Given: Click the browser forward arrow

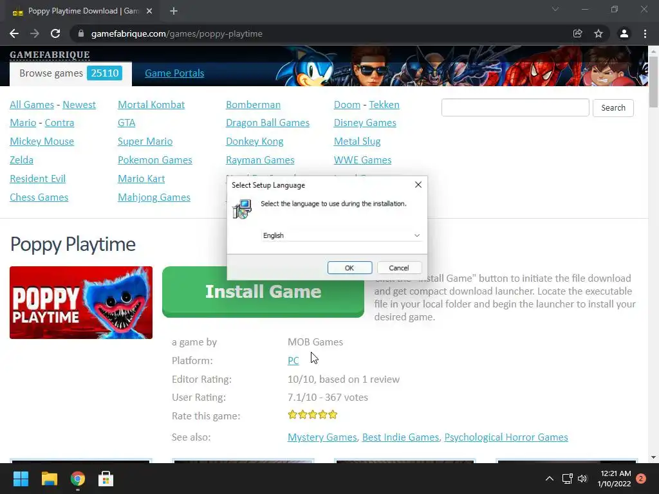Looking at the screenshot, I should tap(35, 33).
